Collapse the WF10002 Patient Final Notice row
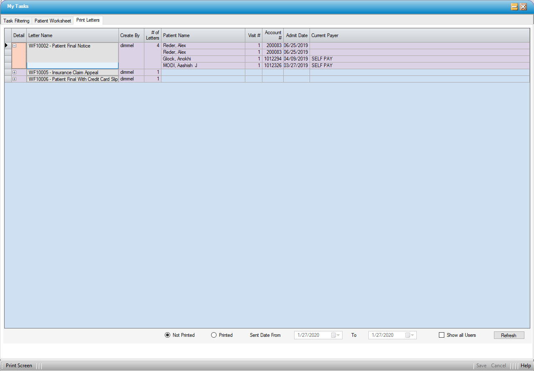The width and height of the screenshot is (534, 371). (x=14, y=46)
